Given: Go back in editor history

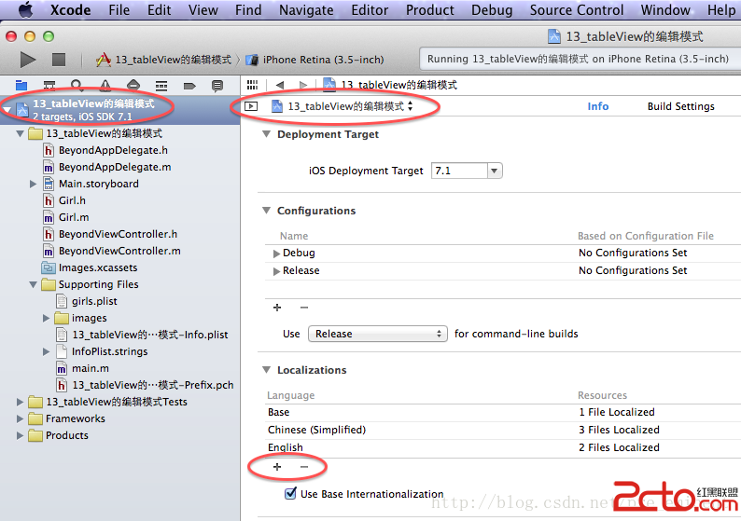Looking at the screenshot, I should [x=280, y=85].
